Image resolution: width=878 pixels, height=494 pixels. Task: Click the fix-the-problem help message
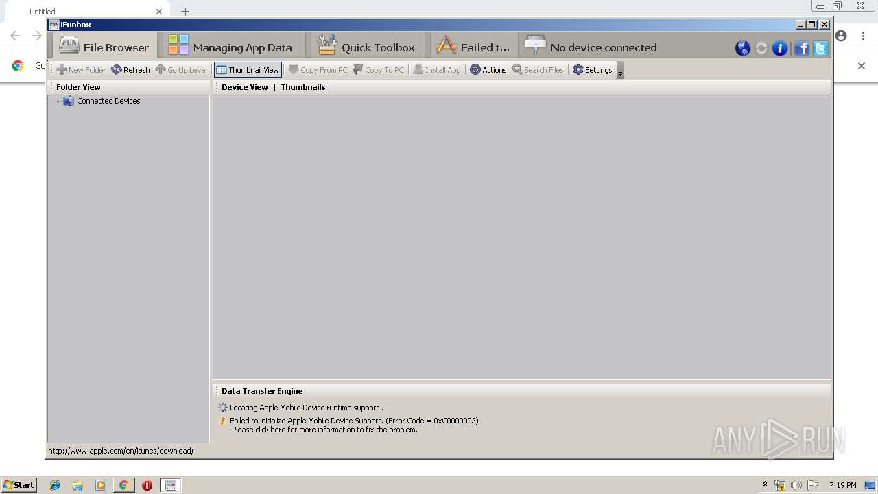324,430
